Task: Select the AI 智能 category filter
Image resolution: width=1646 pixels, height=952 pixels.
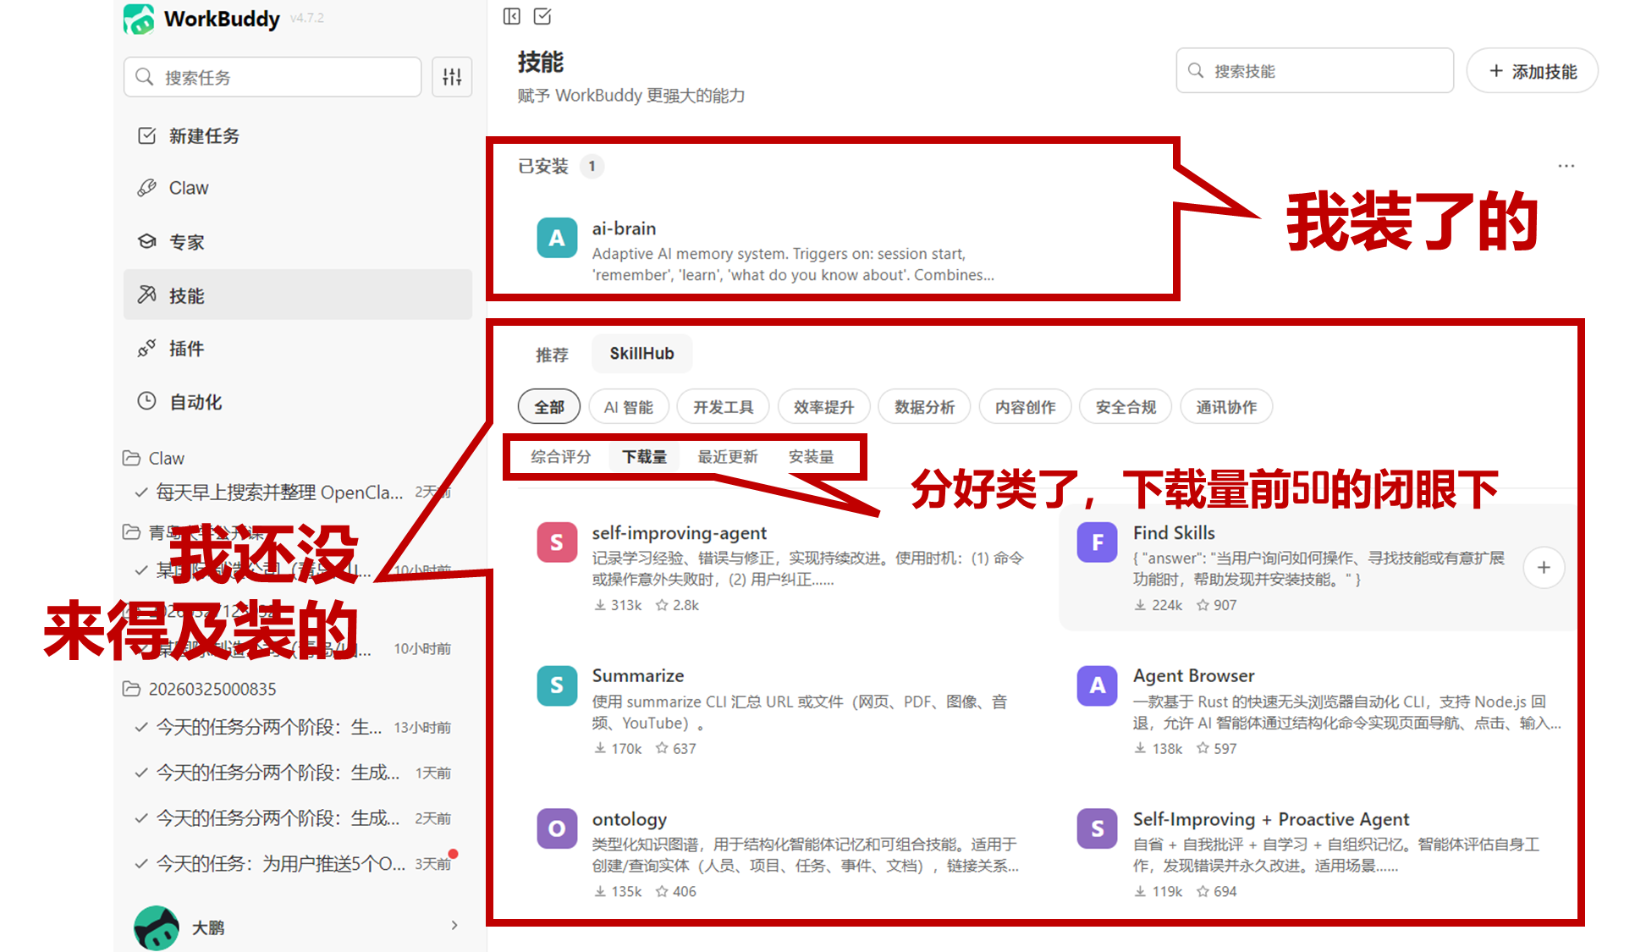Action: coord(628,407)
